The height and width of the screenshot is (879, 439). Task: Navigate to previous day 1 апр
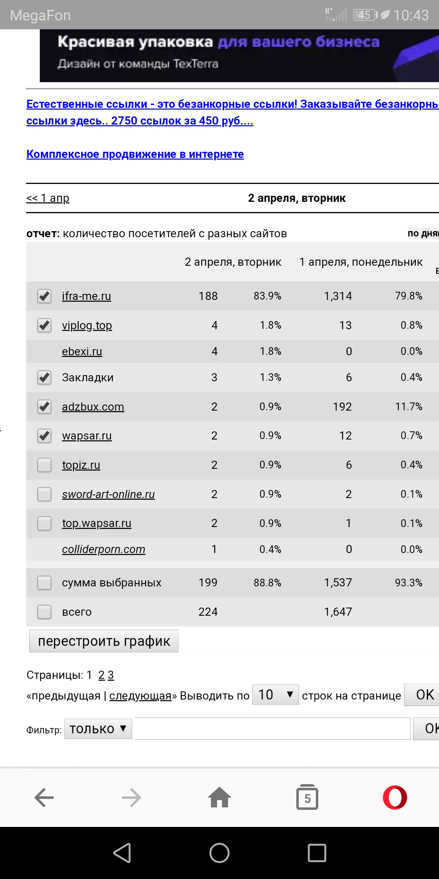tap(48, 198)
